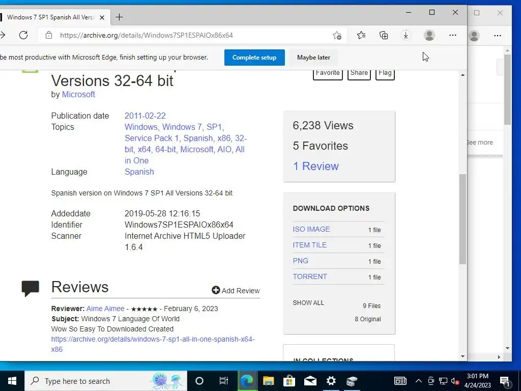Open Task View on taskbar
Screen dimensions: 521x391
click(x=224, y=381)
